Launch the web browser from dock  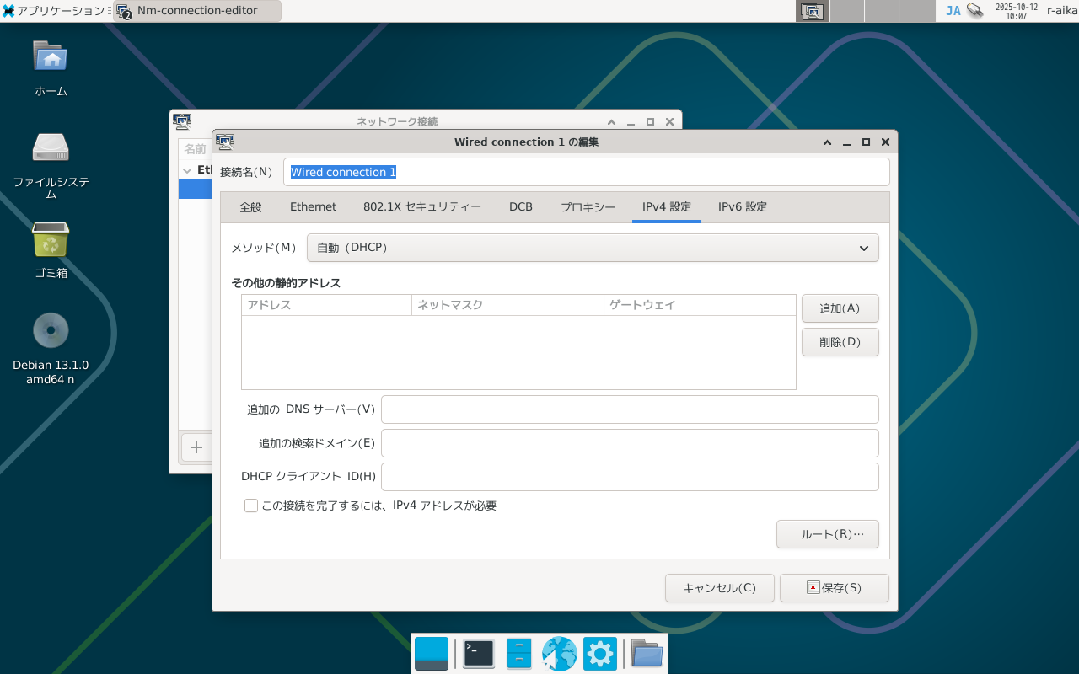click(559, 654)
